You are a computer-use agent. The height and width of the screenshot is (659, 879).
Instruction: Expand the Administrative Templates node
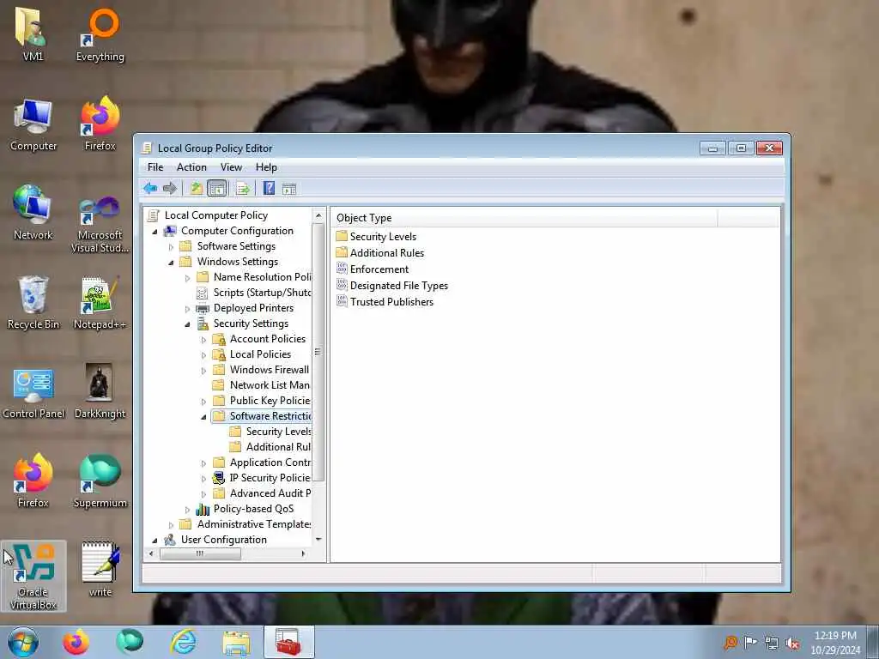point(172,524)
